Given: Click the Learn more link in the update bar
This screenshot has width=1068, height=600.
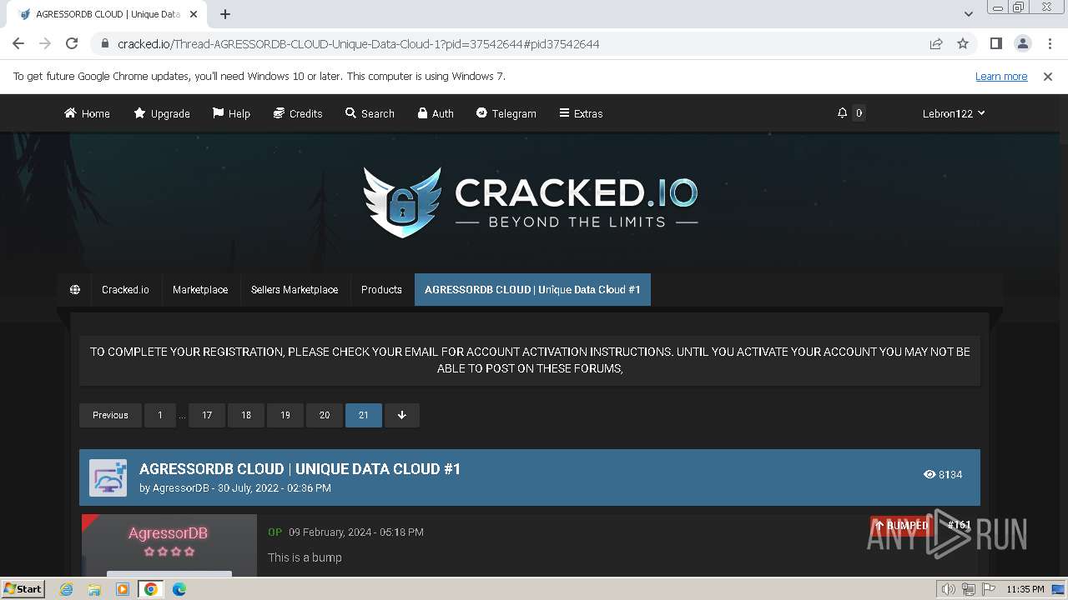Looking at the screenshot, I should click(x=1001, y=76).
